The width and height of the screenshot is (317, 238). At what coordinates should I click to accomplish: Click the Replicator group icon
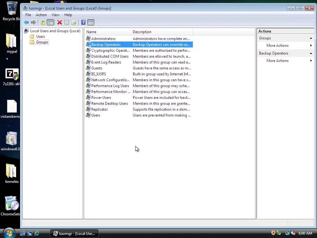(x=88, y=109)
